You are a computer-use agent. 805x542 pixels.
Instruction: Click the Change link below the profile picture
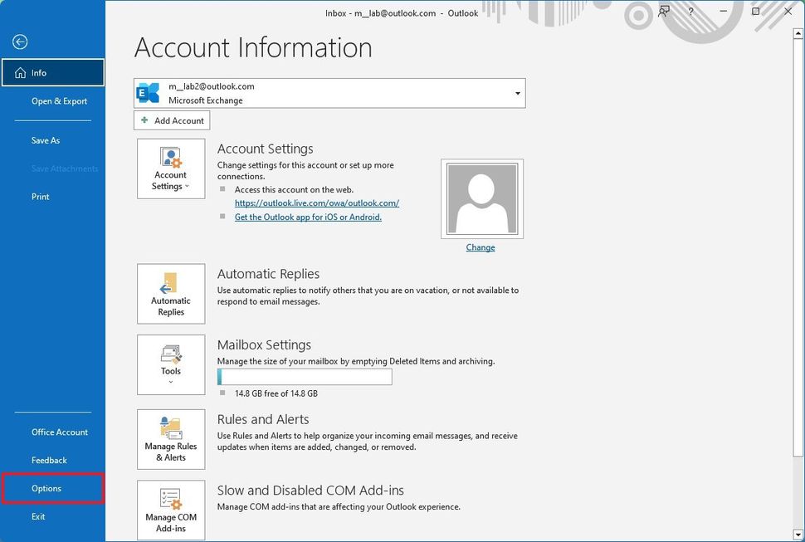[480, 247]
